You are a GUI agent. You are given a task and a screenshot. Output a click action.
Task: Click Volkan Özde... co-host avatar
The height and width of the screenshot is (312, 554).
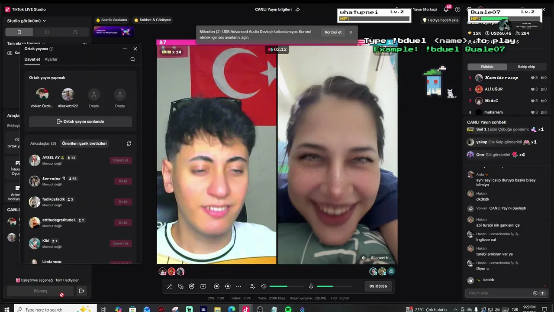(42, 94)
